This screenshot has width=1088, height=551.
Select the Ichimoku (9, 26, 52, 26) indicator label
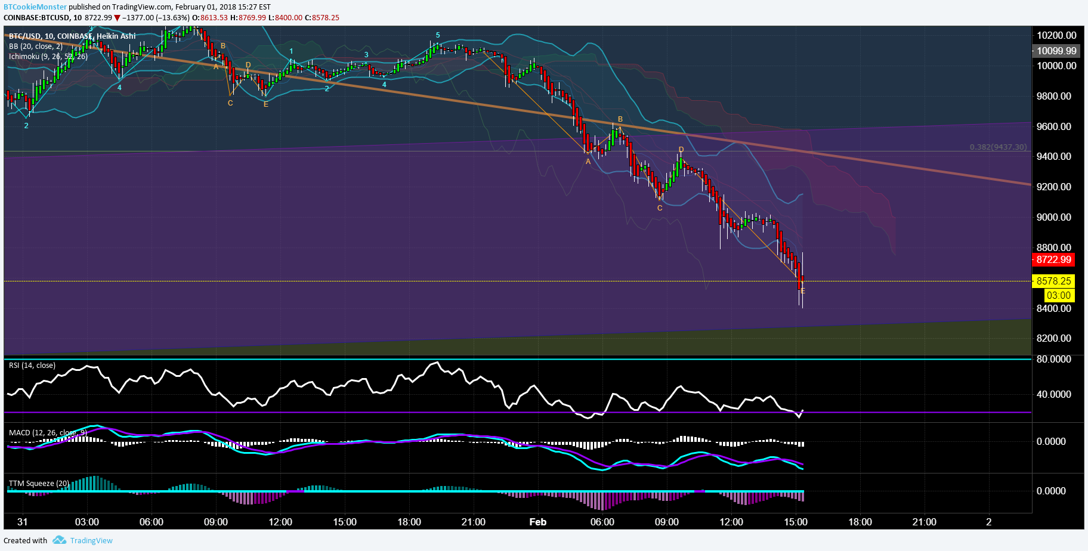[48, 57]
